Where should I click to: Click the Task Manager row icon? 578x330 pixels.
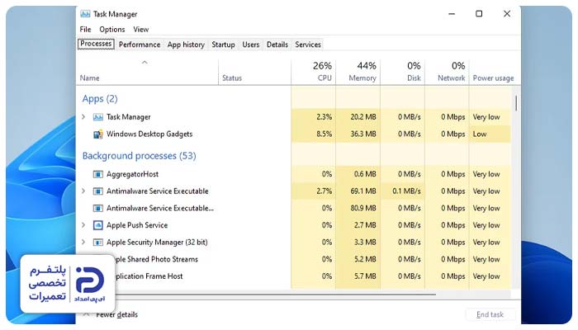(97, 117)
